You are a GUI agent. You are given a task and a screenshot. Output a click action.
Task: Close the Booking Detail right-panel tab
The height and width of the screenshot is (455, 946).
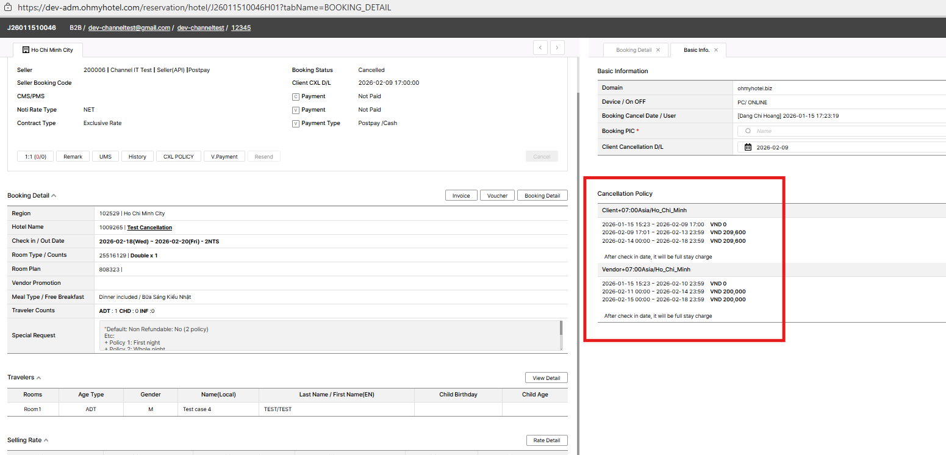tap(659, 50)
